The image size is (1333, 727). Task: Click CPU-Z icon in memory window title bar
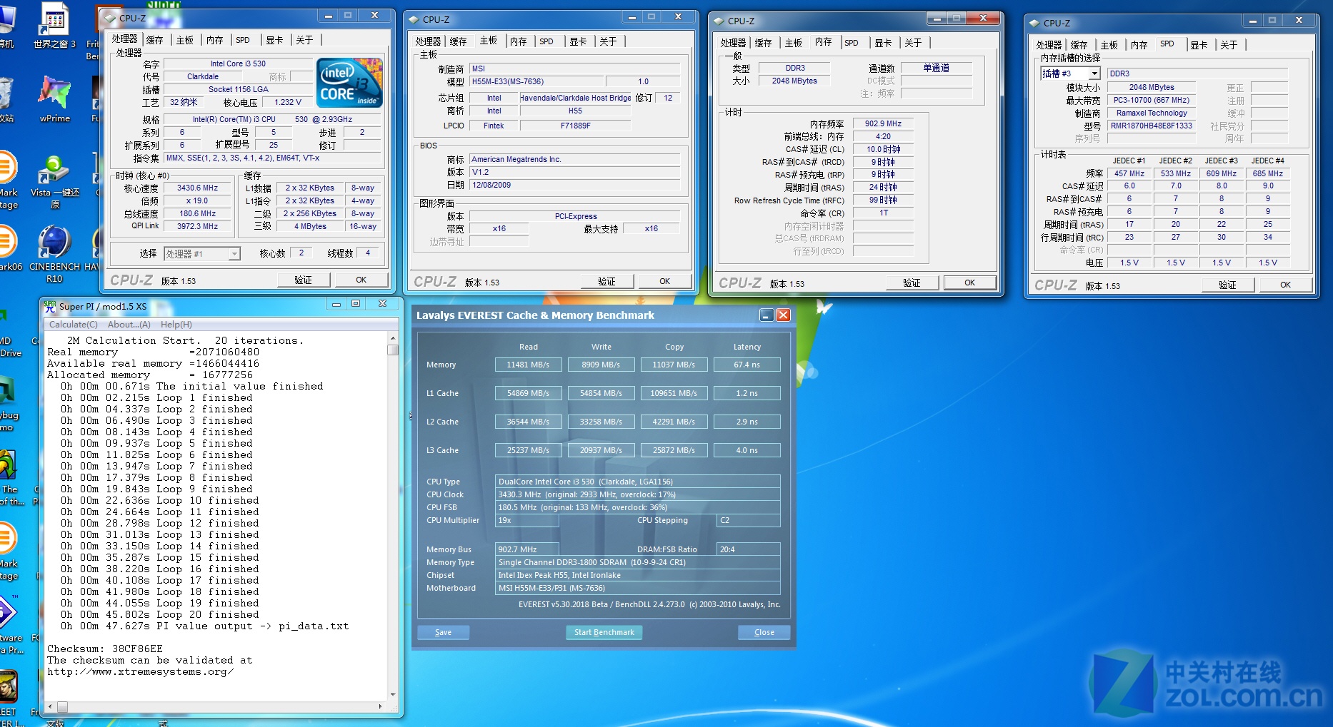click(x=719, y=21)
